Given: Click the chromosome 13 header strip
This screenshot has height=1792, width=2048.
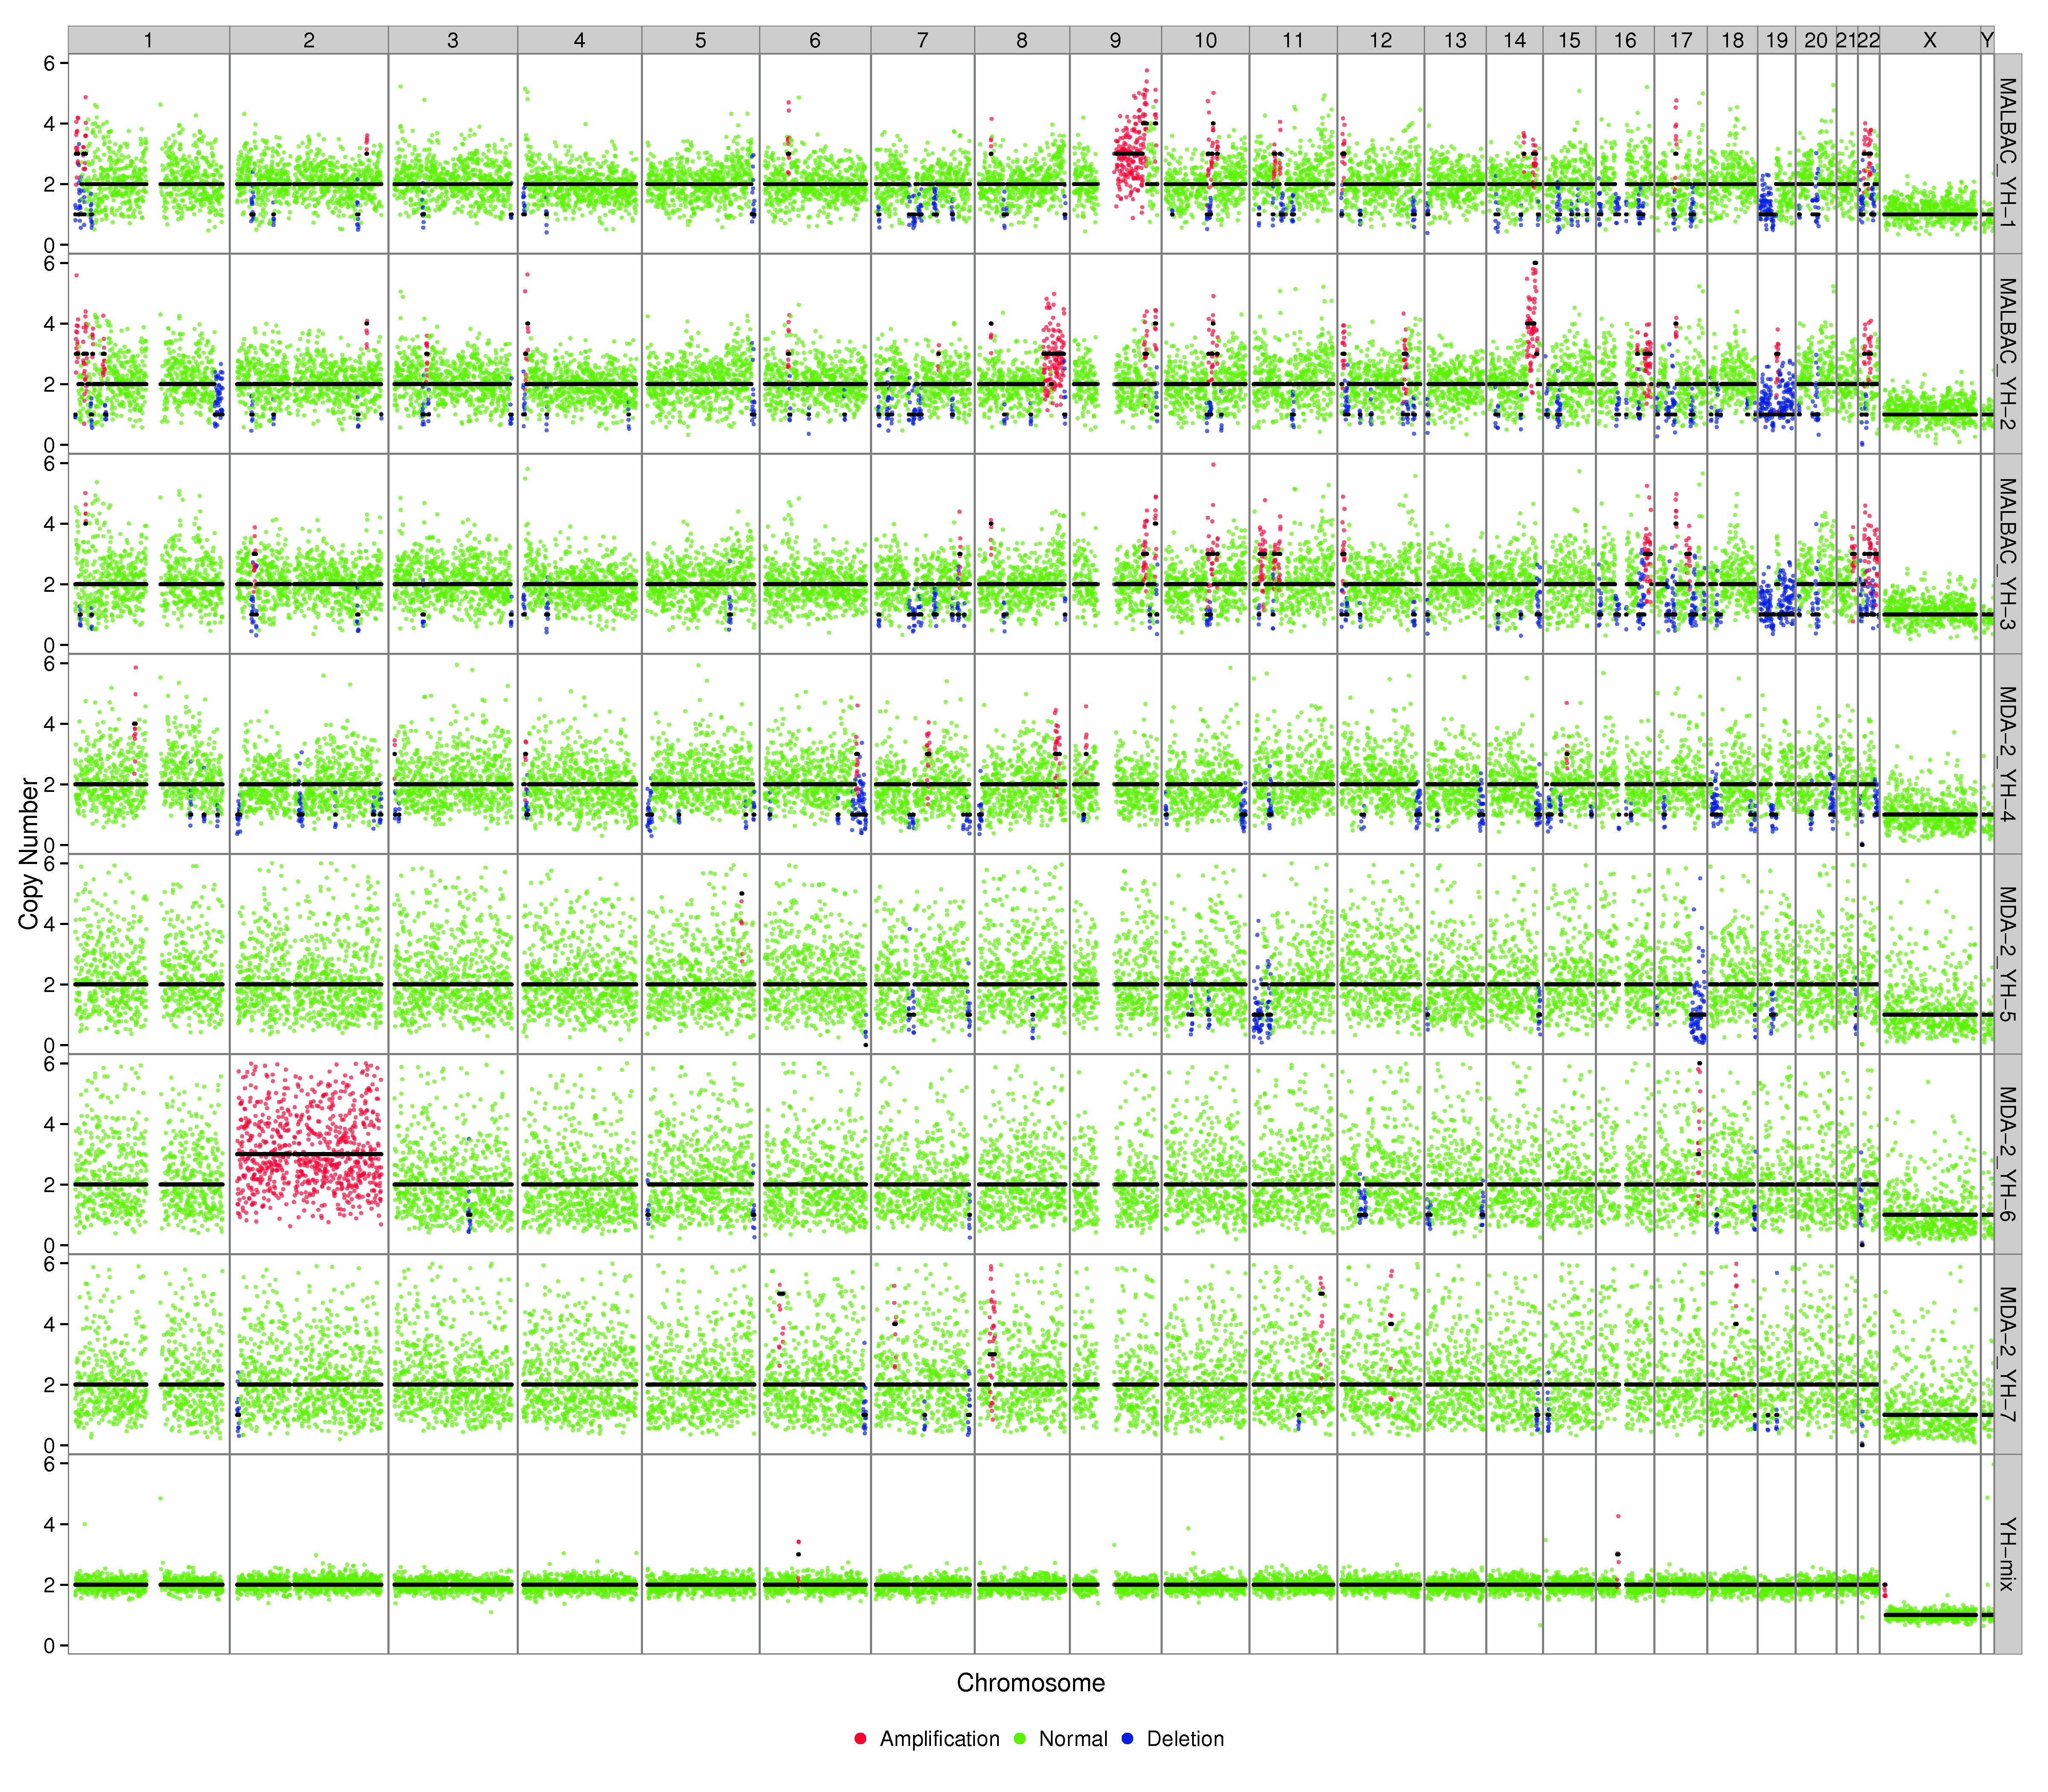Looking at the screenshot, I should [1455, 40].
